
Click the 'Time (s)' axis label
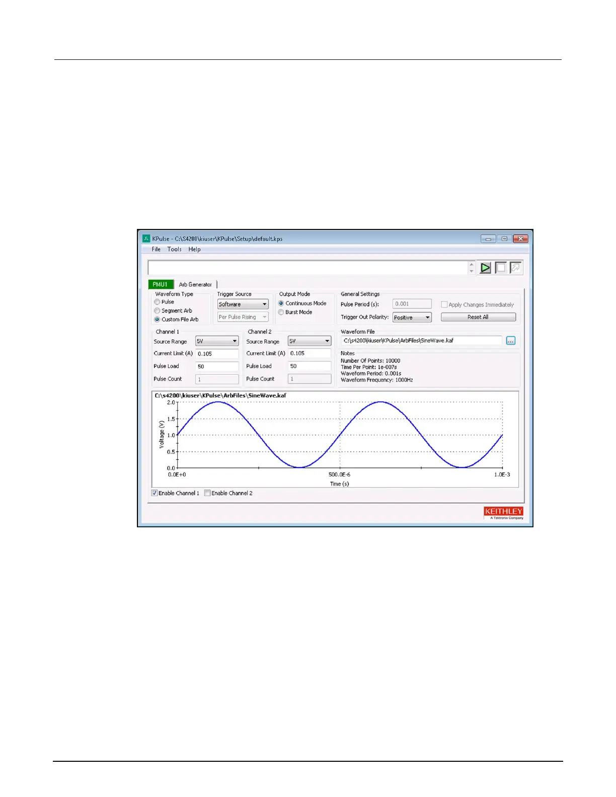(x=340, y=484)
